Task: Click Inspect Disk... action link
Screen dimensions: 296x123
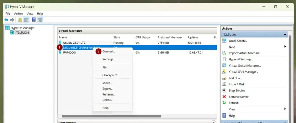Action: tap(237, 84)
